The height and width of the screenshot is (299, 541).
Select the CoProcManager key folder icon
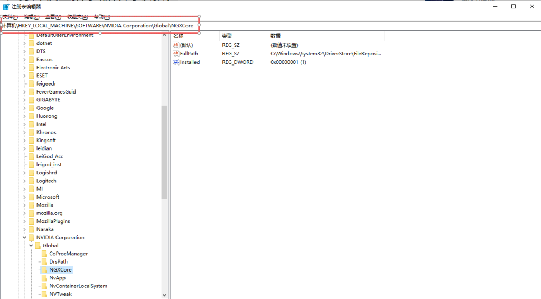44,254
